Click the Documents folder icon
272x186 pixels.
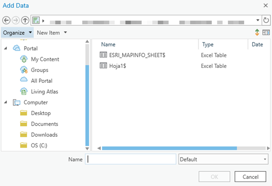(23, 124)
